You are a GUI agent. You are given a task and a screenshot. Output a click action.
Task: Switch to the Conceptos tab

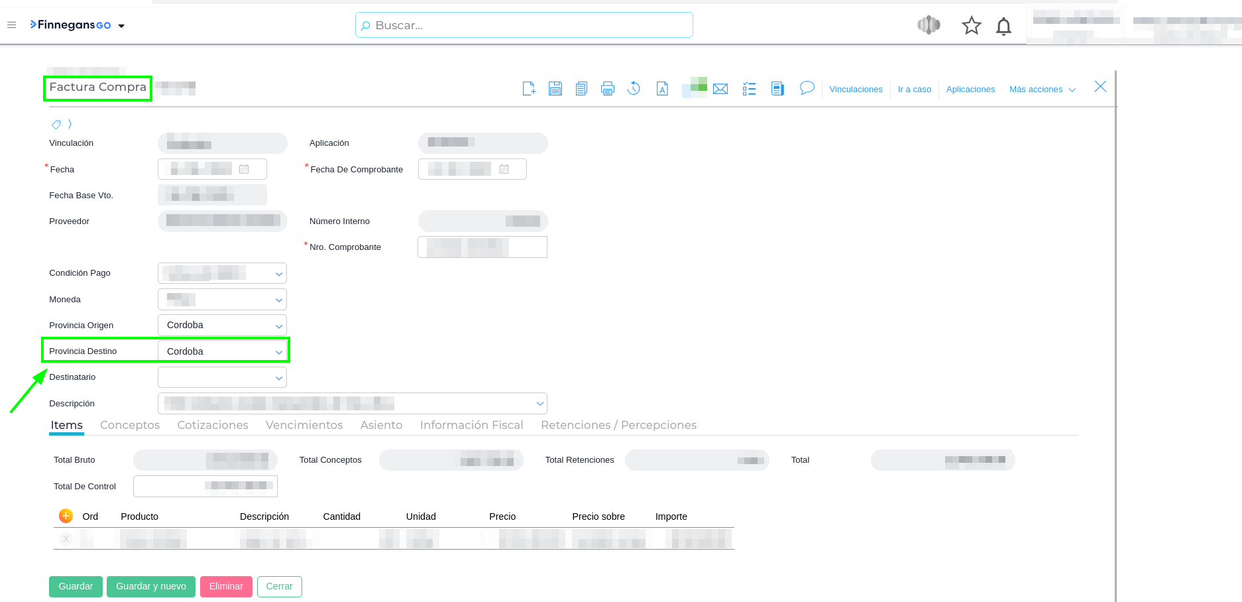point(130,425)
